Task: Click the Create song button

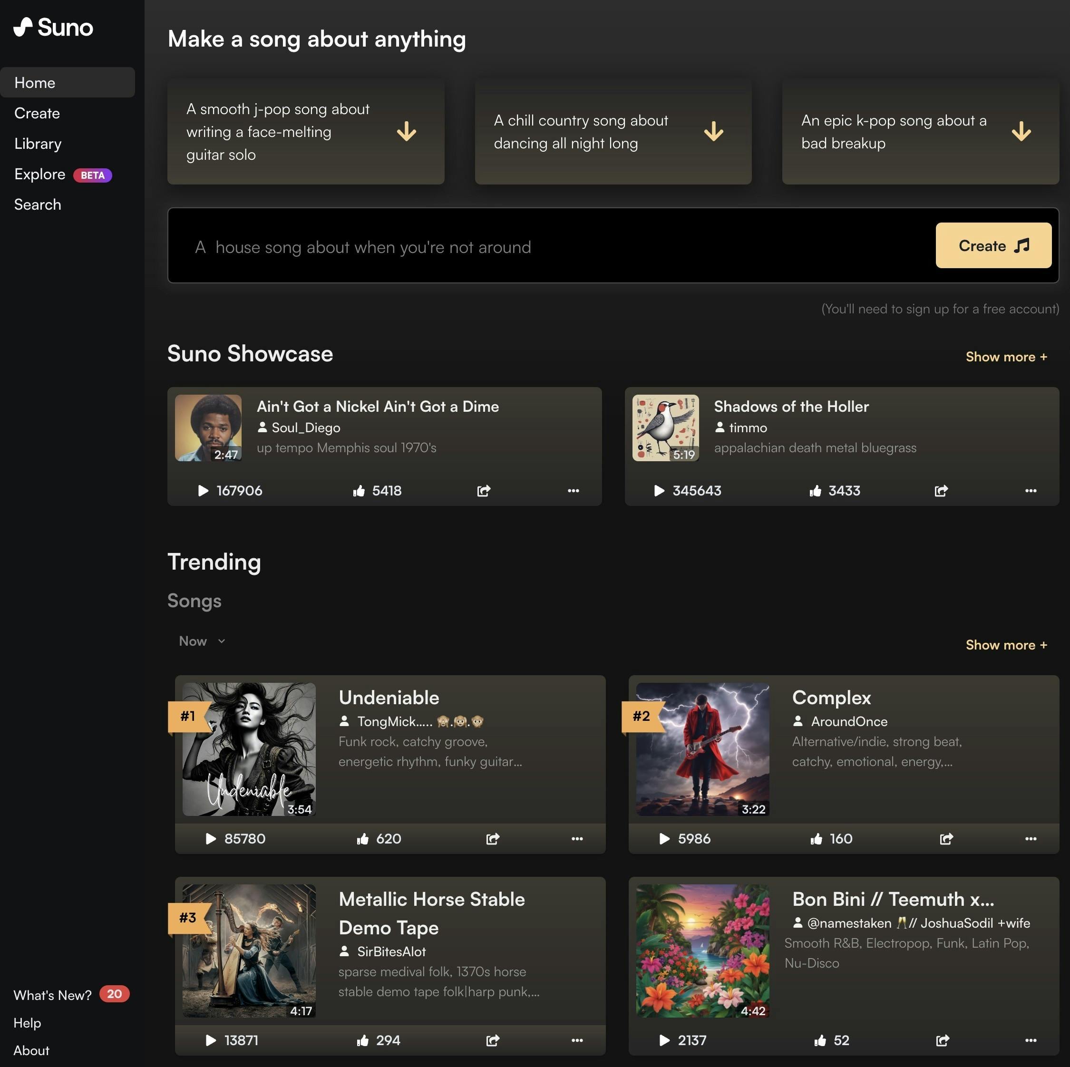Action: point(993,245)
